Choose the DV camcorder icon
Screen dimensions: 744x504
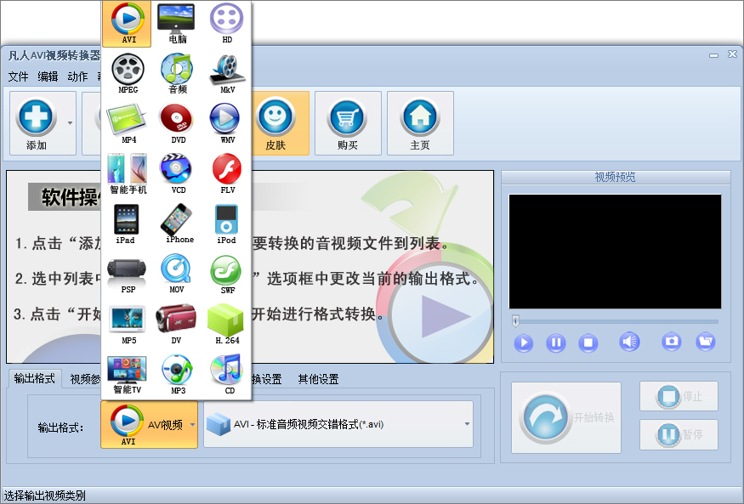(x=177, y=325)
